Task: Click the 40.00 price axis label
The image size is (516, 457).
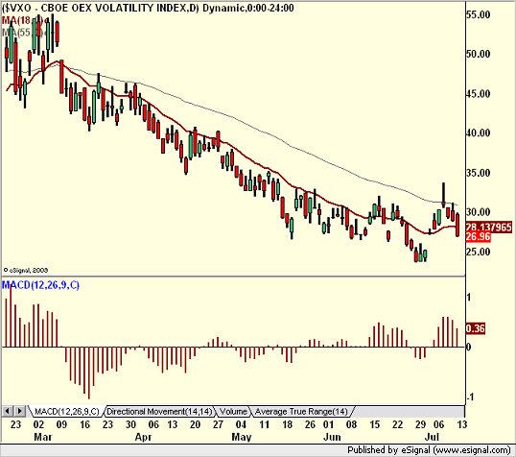Action: [x=479, y=133]
